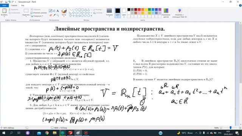
Task: Select the Fill with color bucket tool
Action: [x=54, y=11]
